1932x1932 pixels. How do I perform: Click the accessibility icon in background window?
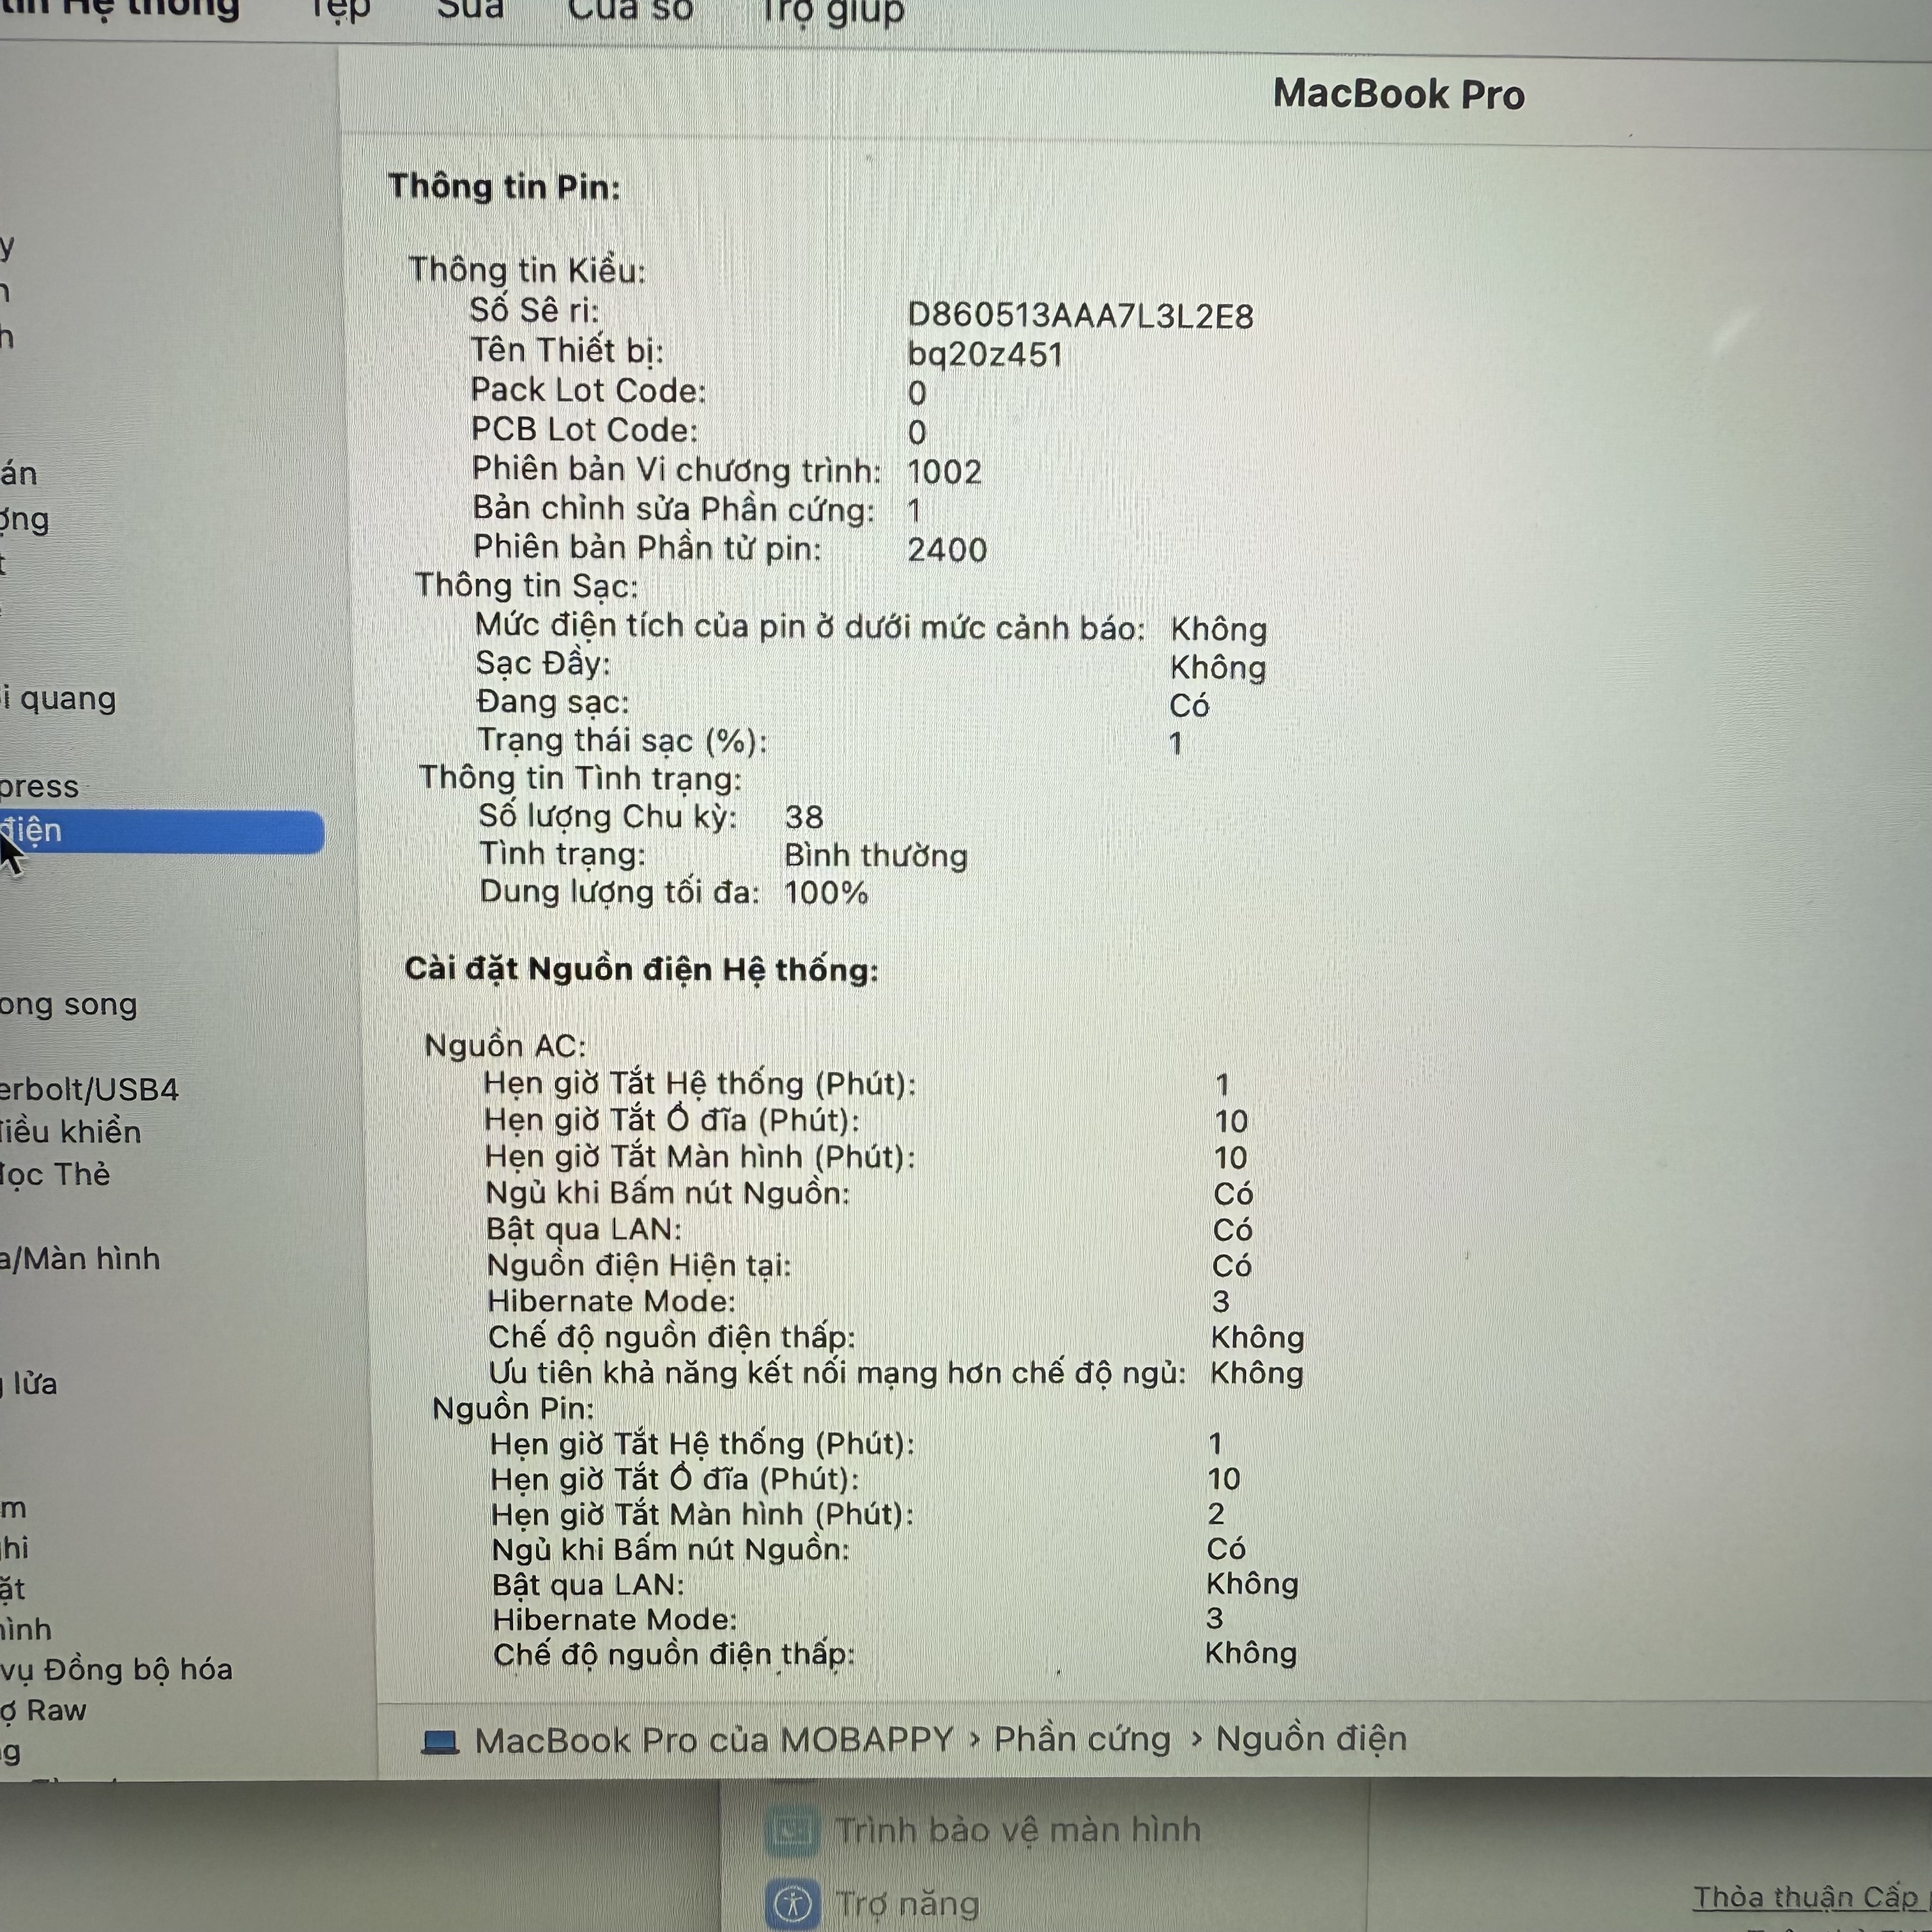(792, 1903)
